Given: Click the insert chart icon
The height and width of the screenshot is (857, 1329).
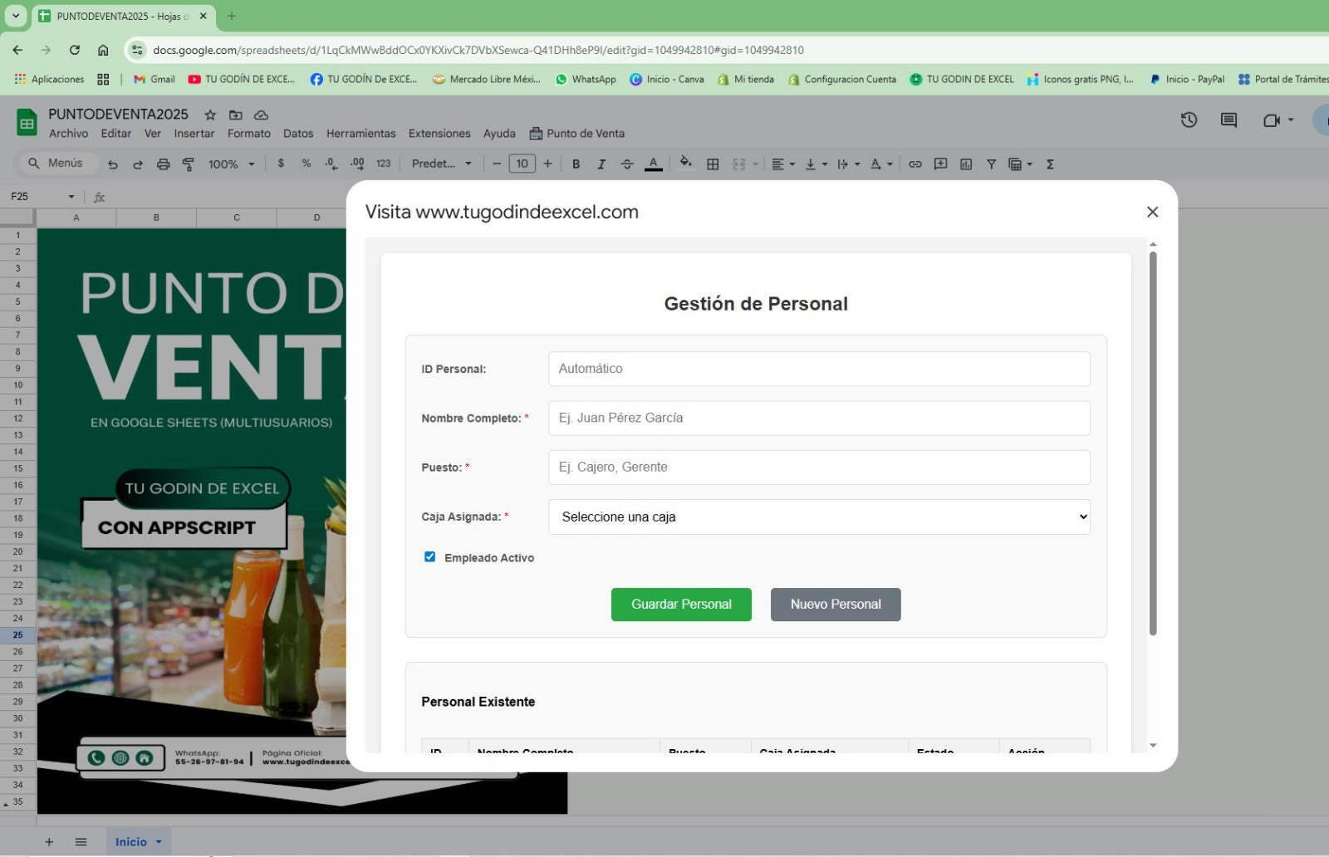Looking at the screenshot, I should click(x=966, y=164).
